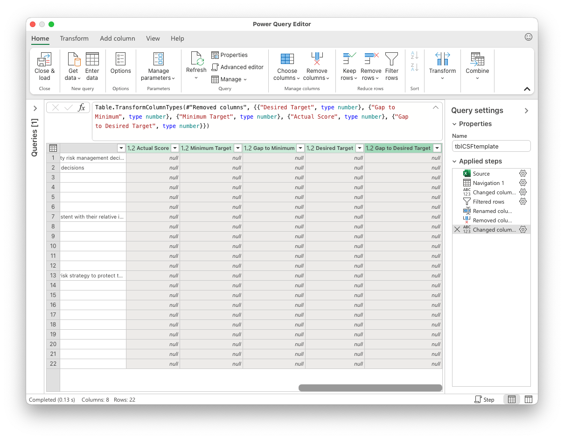
Task: Edit the query Name field
Action: (x=491, y=146)
